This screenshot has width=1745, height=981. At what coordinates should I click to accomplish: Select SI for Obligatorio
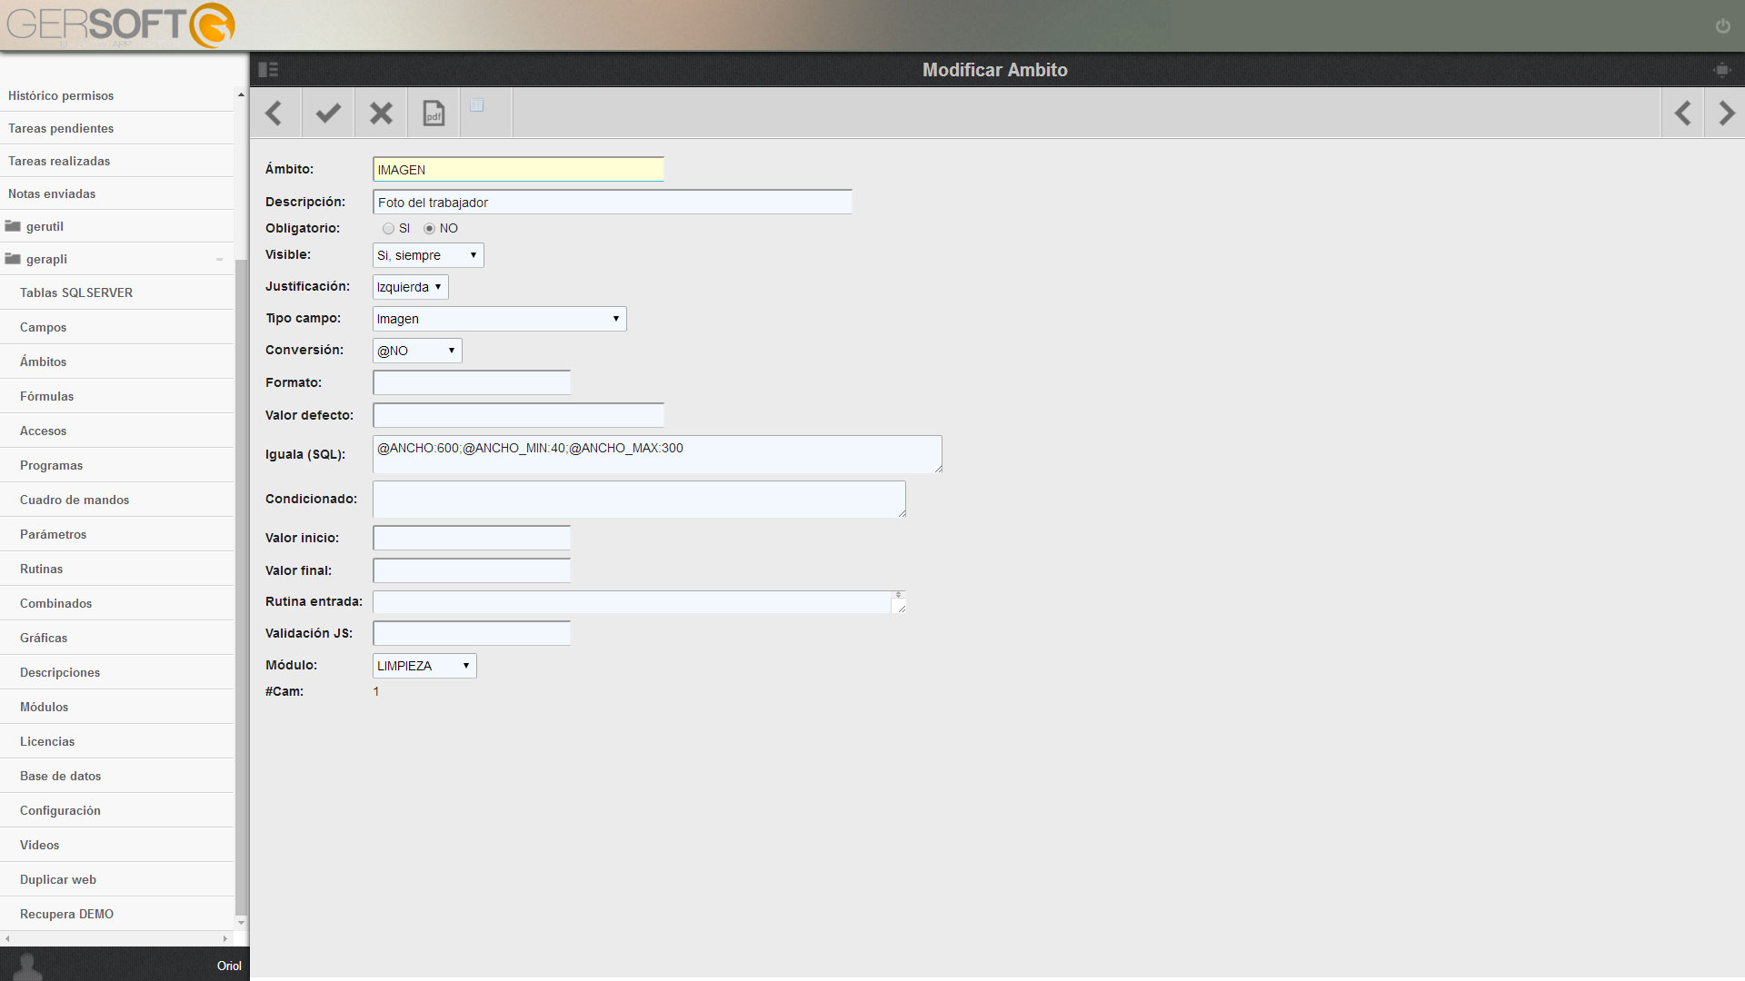388,229
